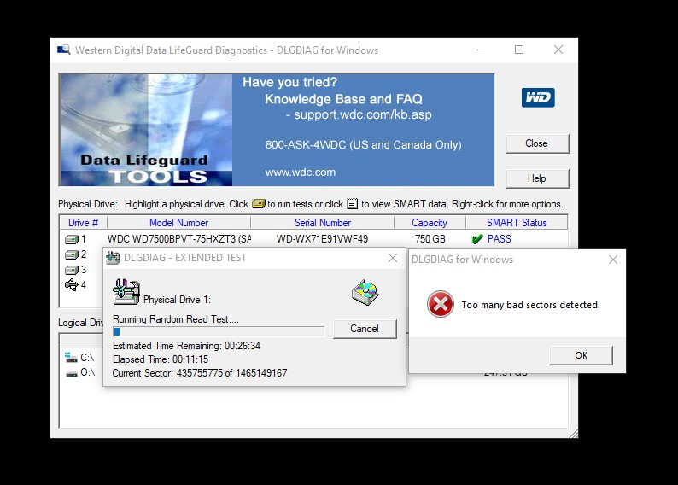
Task: Select serial WD-WX71E91VWF49 cell
Action: pos(322,239)
